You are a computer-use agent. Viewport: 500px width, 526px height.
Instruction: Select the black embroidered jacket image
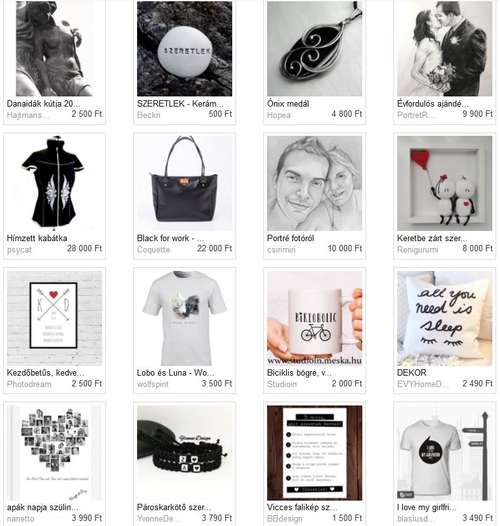pos(55,183)
